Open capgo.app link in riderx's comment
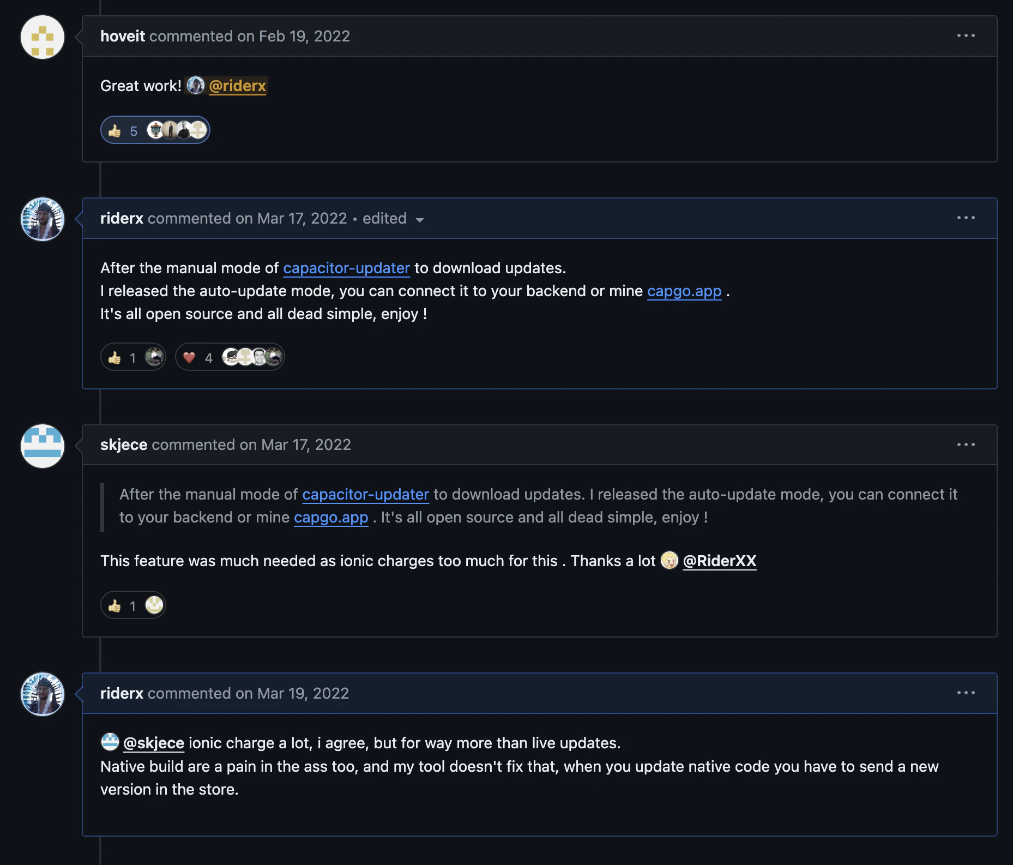This screenshot has width=1013, height=865. (x=684, y=291)
